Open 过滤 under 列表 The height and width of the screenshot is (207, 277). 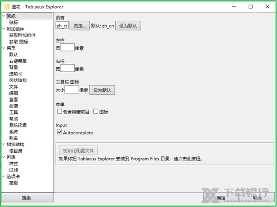click(13, 170)
